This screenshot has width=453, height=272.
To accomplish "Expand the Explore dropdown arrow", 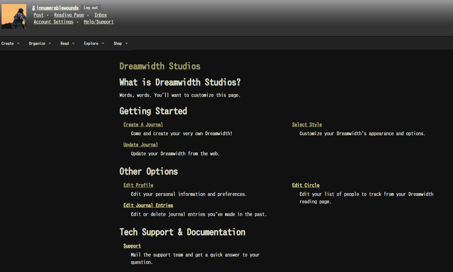I will point(103,44).
